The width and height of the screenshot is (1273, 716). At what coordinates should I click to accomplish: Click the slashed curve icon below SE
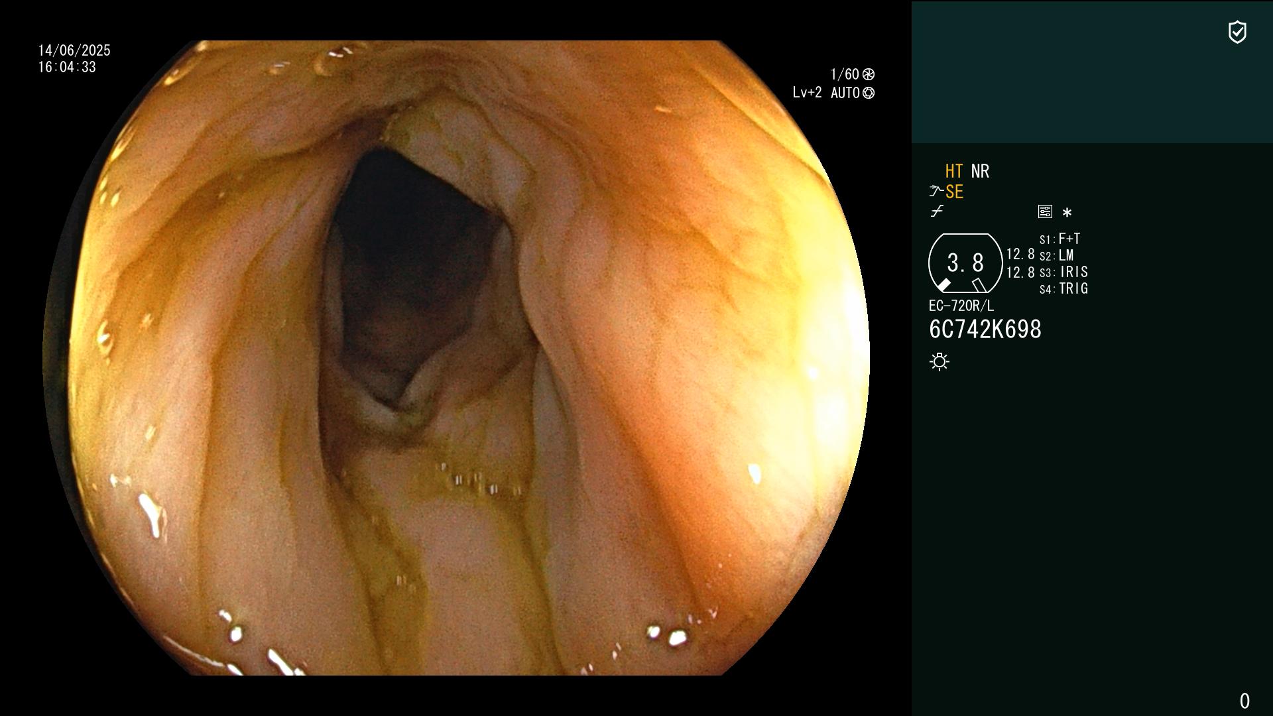[x=937, y=211]
